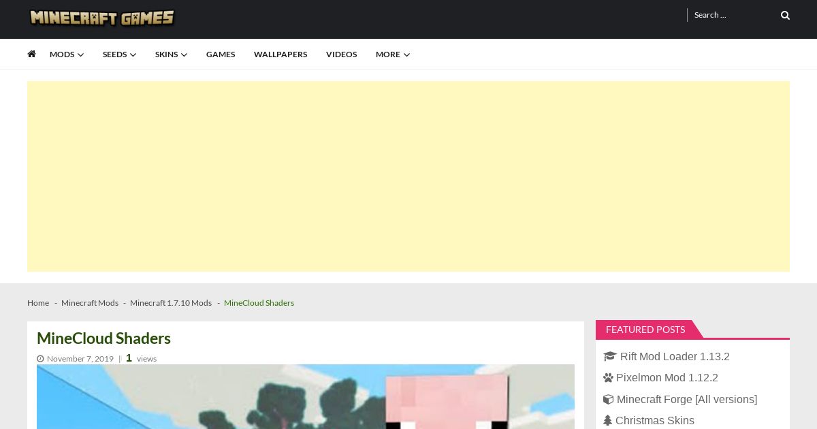Click the Minecraft Games site logo
Screen dimensions: 817x429
click(x=102, y=18)
